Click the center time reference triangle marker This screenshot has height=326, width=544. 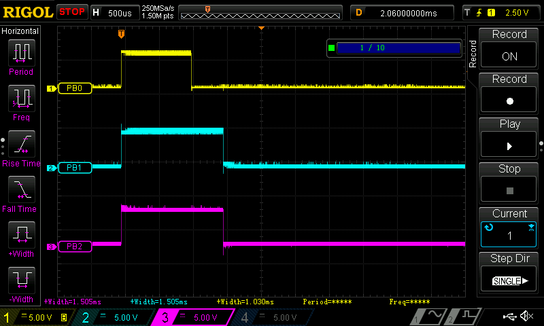pos(262,28)
